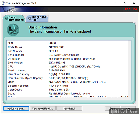
Task: Select Hard Disk Free Space Capacity label
Action: [25, 78]
